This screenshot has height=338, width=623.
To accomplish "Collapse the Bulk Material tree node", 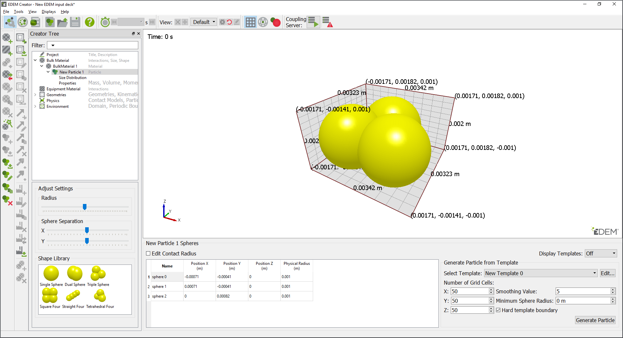I will click(x=35, y=61).
